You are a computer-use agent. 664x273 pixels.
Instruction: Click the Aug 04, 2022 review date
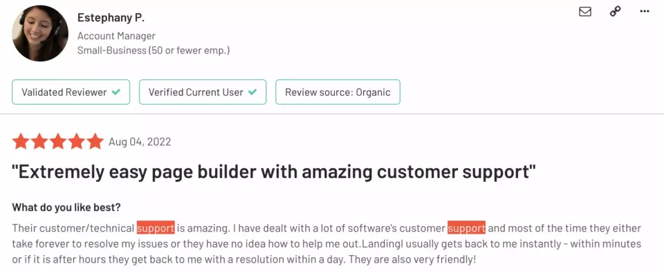140,142
